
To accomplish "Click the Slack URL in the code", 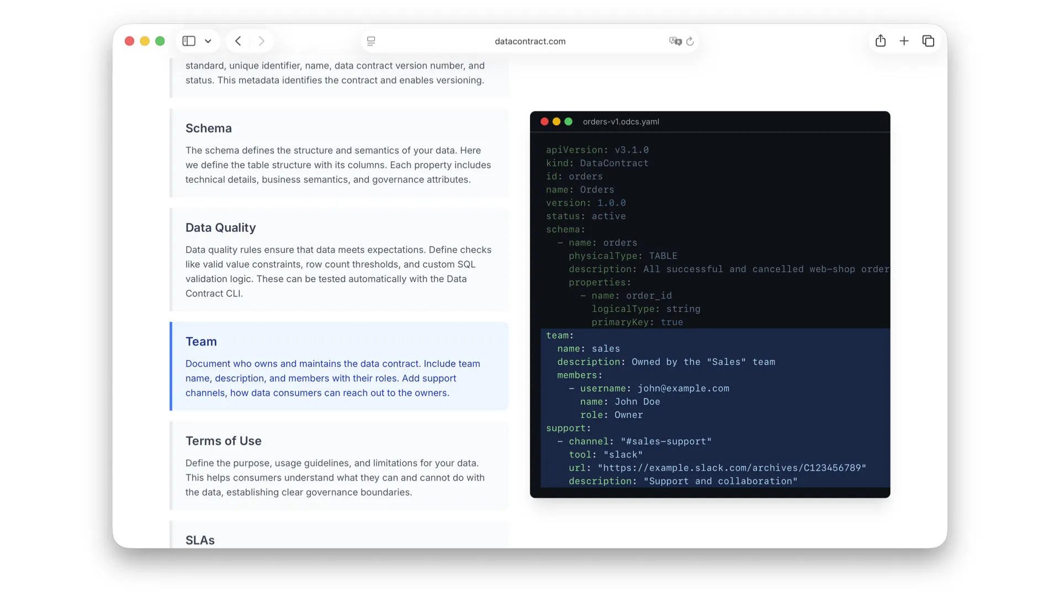I will click(732, 468).
